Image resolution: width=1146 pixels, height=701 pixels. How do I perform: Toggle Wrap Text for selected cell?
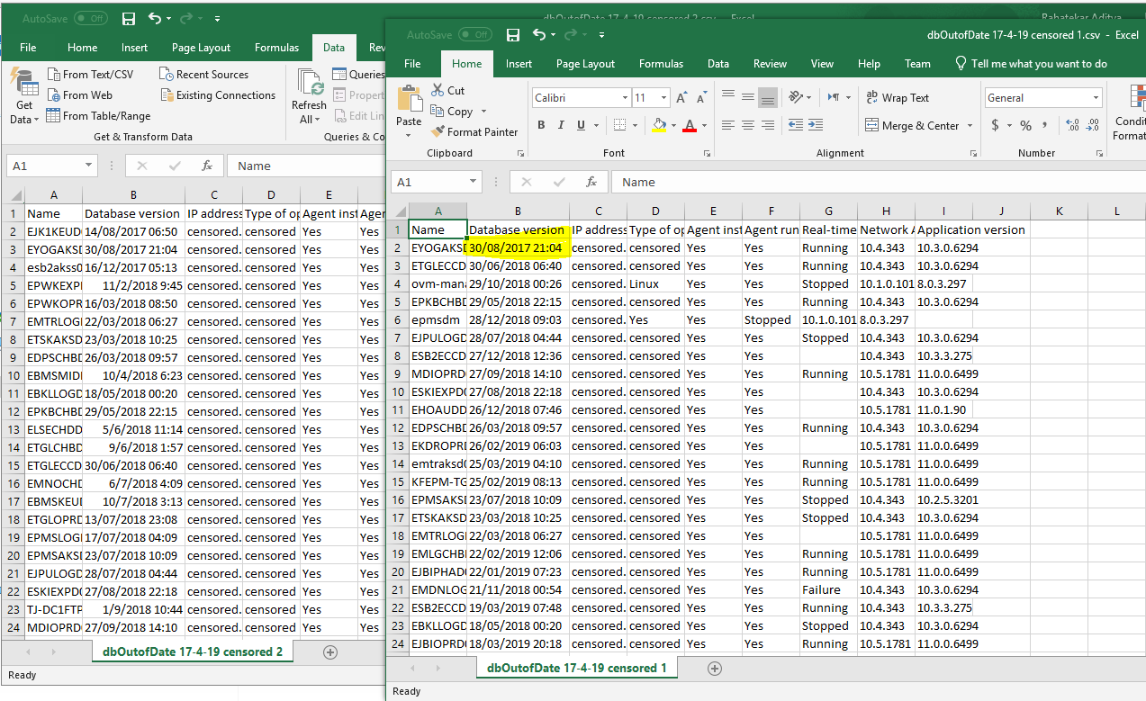[898, 98]
